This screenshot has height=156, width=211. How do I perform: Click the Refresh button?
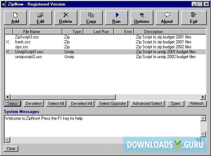[x=197, y=104]
